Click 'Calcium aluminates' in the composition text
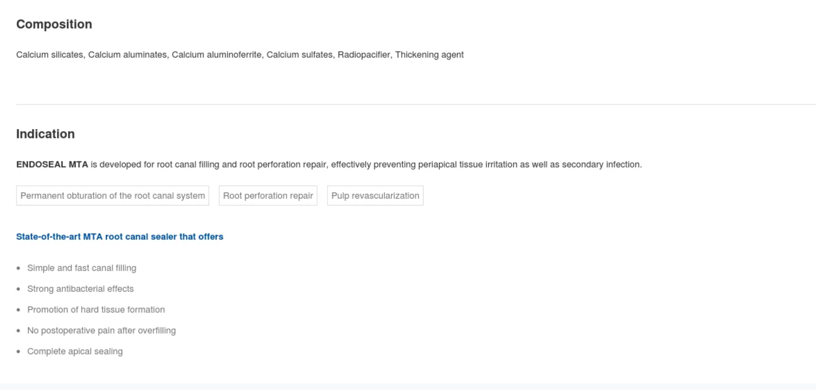This screenshot has height=390, width=816. point(127,55)
